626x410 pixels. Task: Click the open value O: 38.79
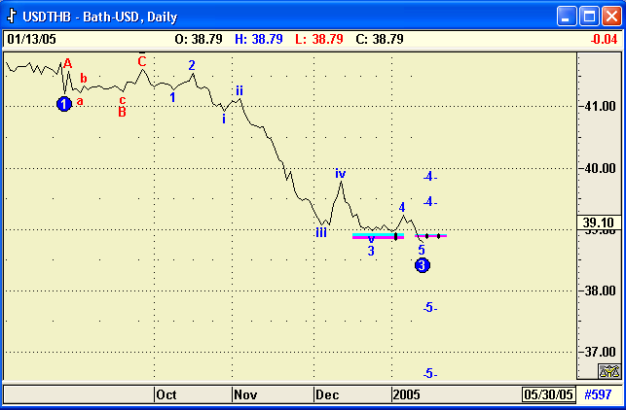pyautogui.click(x=199, y=39)
